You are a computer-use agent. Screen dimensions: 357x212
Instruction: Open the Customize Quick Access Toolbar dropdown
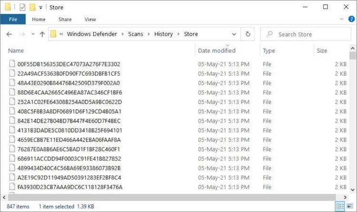point(40,8)
